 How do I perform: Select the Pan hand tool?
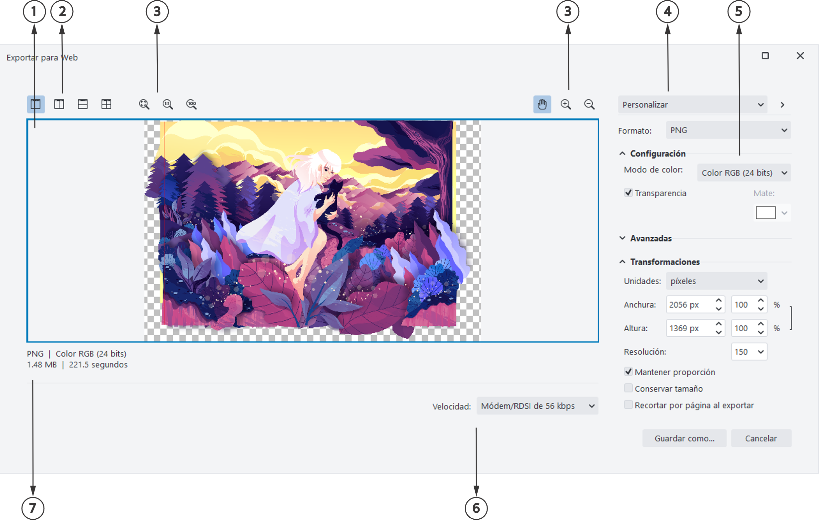click(x=543, y=104)
